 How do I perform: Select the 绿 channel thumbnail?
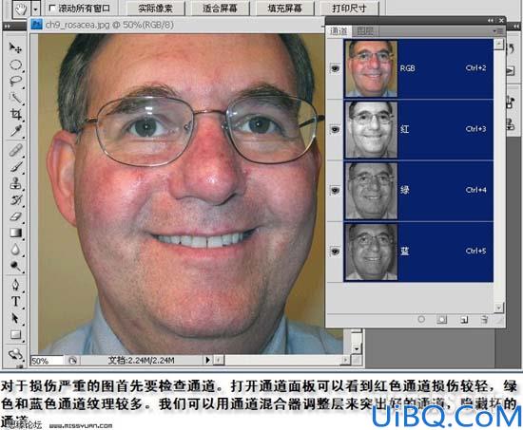click(371, 190)
